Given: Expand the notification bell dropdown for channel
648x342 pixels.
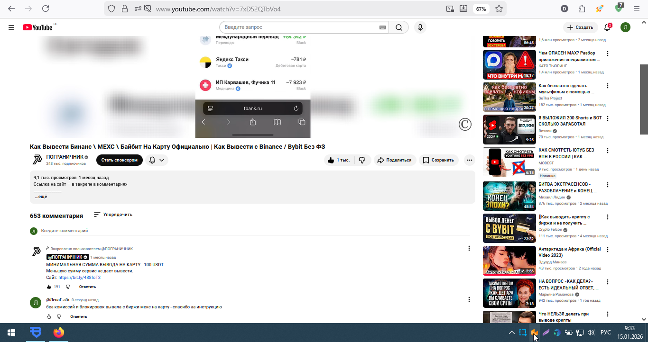Looking at the screenshot, I should pyautogui.click(x=157, y=160).
